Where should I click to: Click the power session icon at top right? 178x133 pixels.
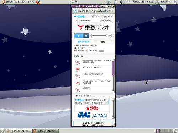(x=175, y=2)
